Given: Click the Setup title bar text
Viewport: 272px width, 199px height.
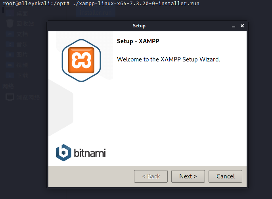Looking at the screenshot, I should 139,26.
